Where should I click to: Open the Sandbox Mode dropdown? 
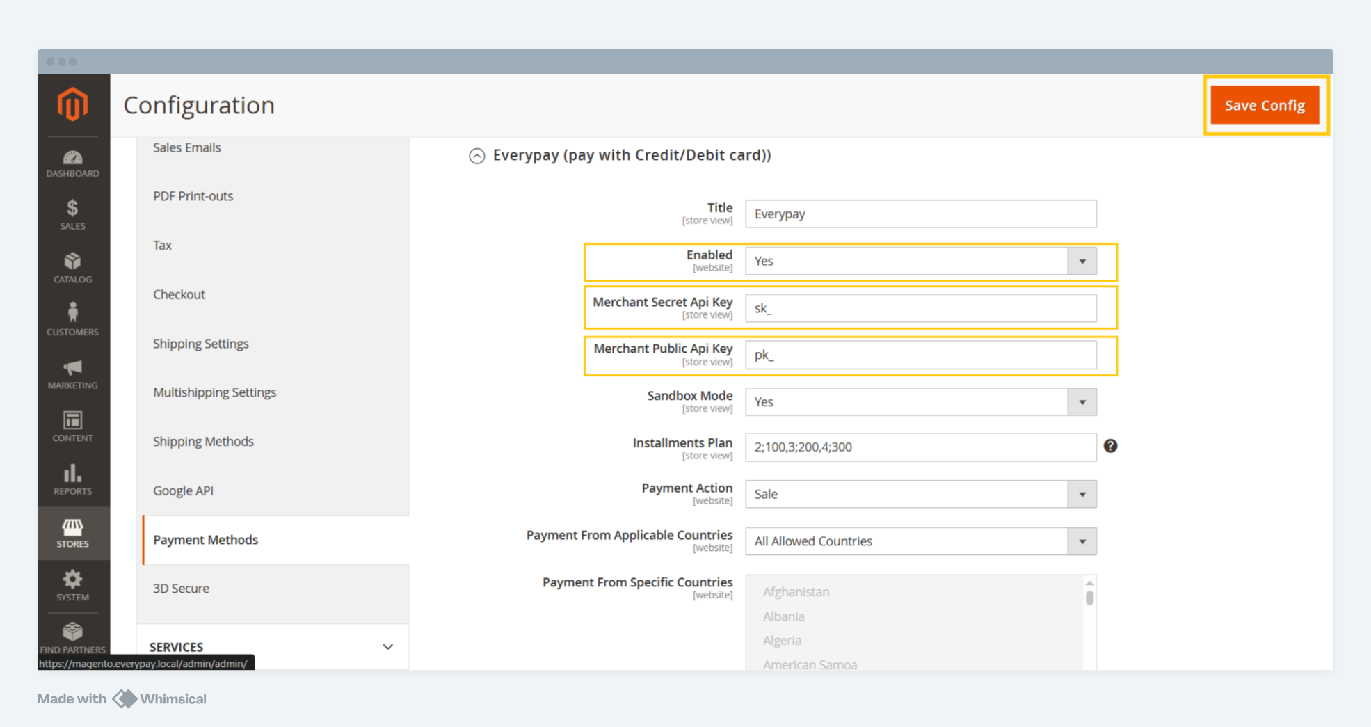click(920, 401)
